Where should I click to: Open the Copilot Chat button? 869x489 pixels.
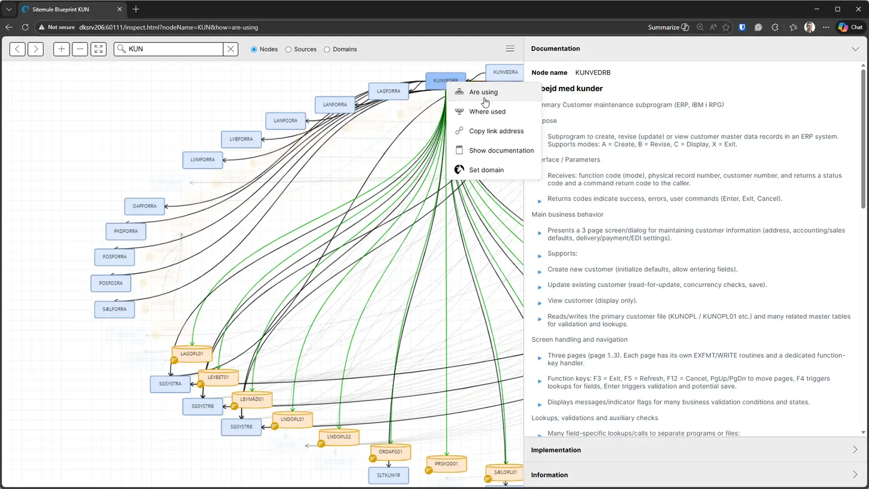click(x=850, y=27)
